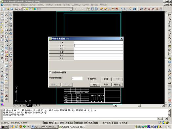This screenshot has width=172, height=129.
Task: Switch to the 布局1 layout tab
Action: pyautogui.click(x=36, y=105)
